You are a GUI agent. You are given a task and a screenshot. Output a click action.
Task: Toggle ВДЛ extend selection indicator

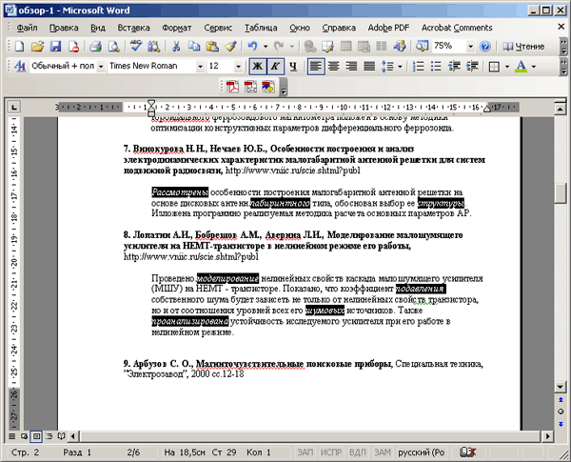click(x=357, y=452)
